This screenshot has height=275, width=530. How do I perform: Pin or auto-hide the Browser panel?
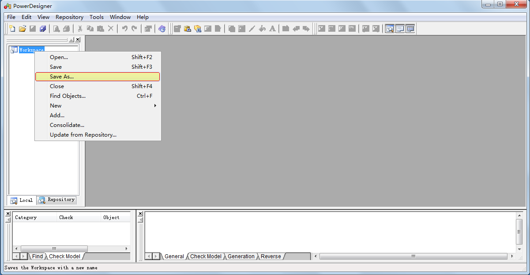tap(71, 40)
